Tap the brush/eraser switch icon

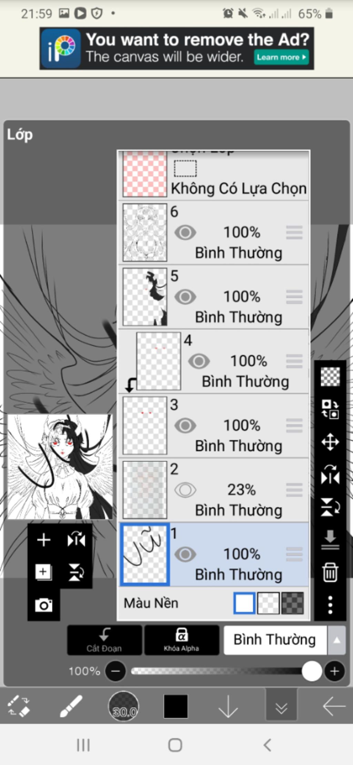(x=19, y=706)
